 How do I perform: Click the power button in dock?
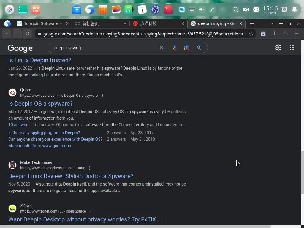pyautogui.click(x=256, y=9)
